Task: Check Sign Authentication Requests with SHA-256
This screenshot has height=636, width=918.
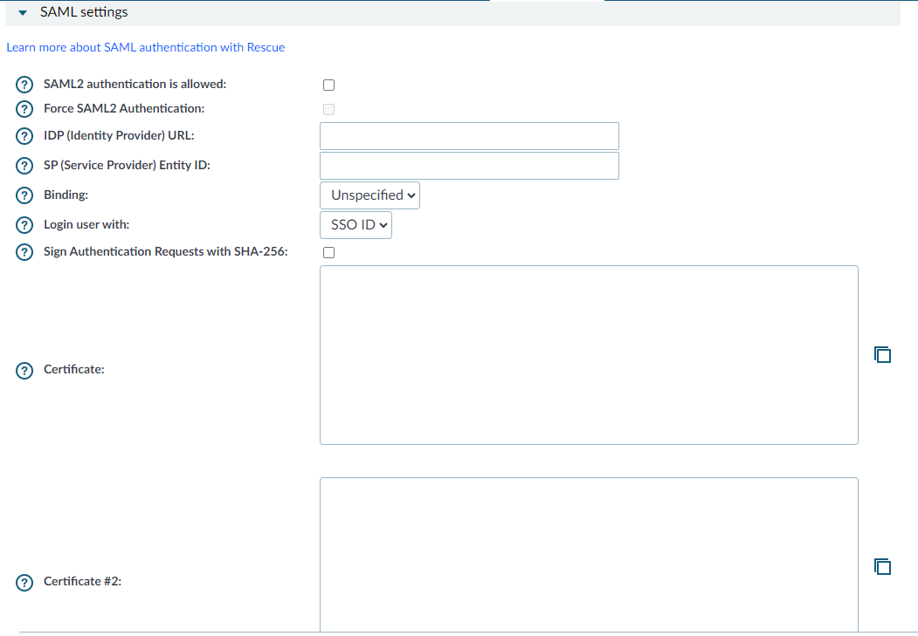Action: click(328, 252)
